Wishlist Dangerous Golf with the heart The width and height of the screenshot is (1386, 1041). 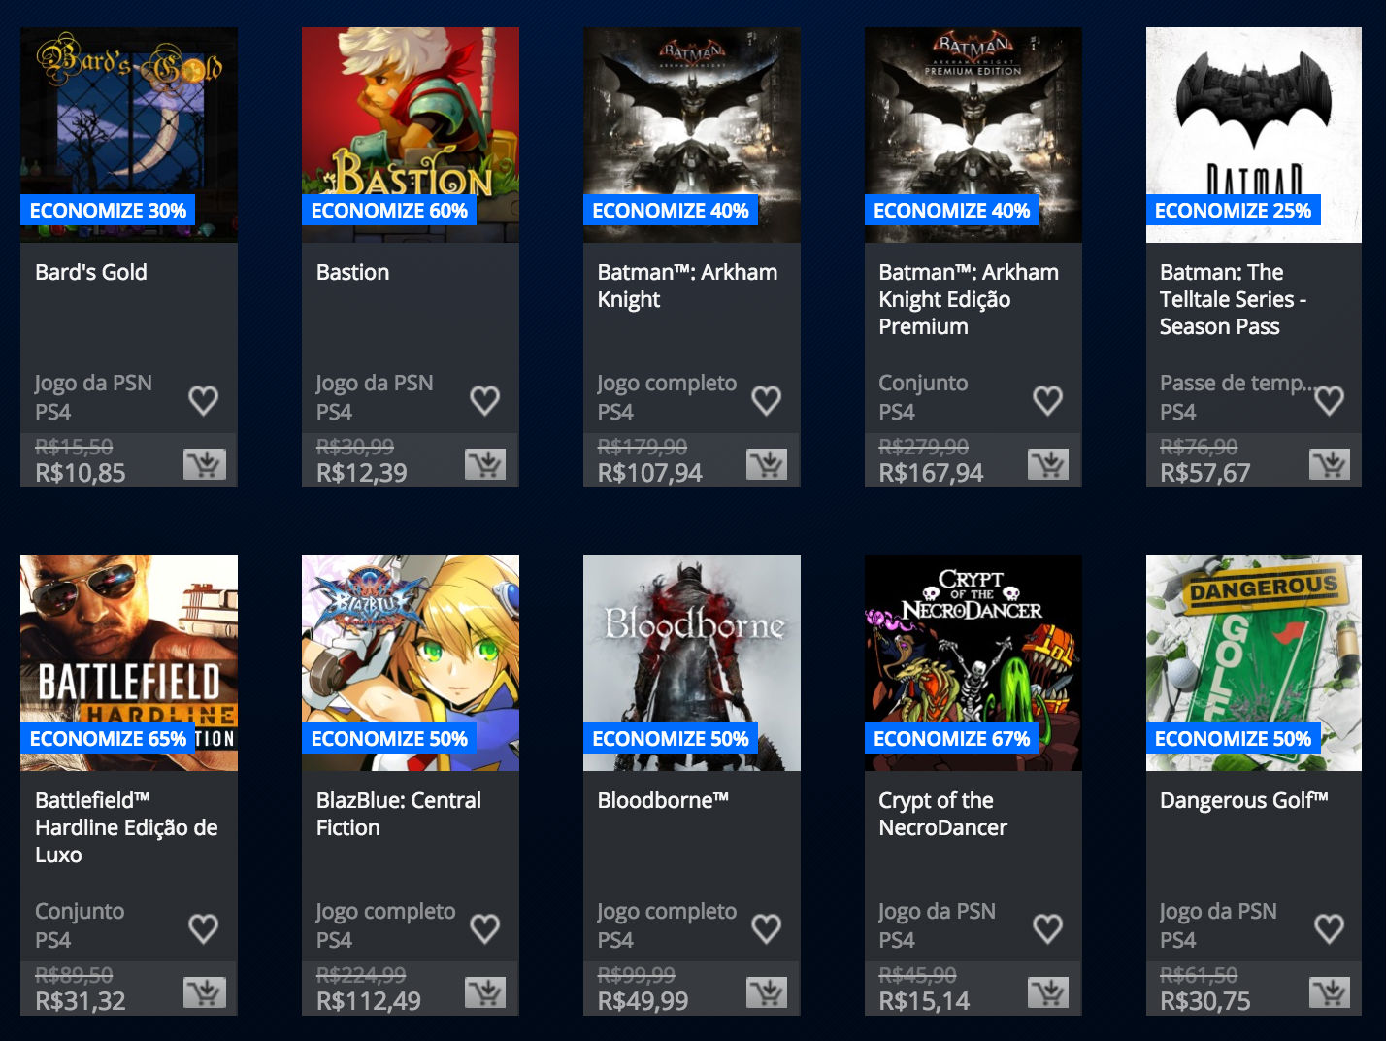pyautogui.click(x=1329, y=928)
